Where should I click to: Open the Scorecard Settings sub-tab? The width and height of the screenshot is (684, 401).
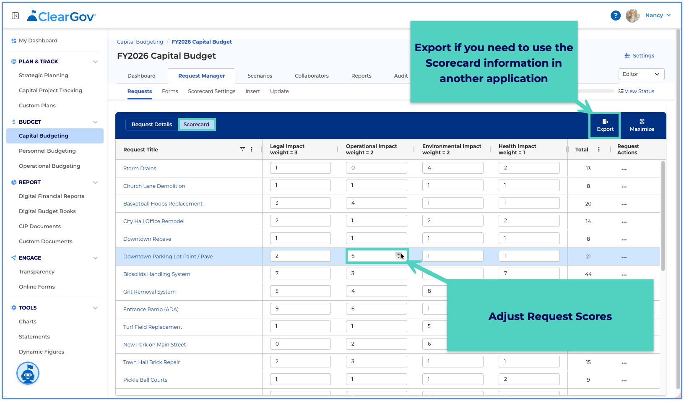coord(212,91)
